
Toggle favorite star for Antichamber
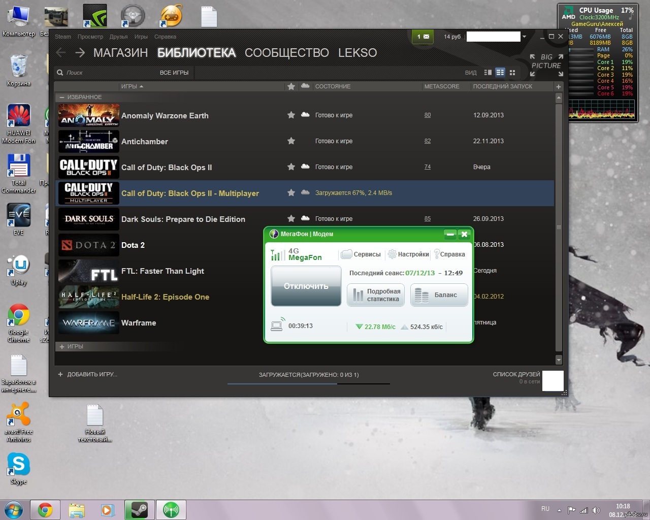tap(291, 141)
